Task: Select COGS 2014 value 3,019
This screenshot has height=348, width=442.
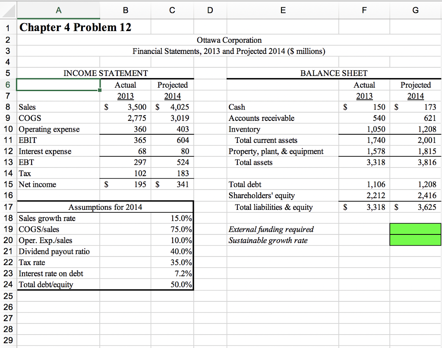Action: [x=172, y=118]
